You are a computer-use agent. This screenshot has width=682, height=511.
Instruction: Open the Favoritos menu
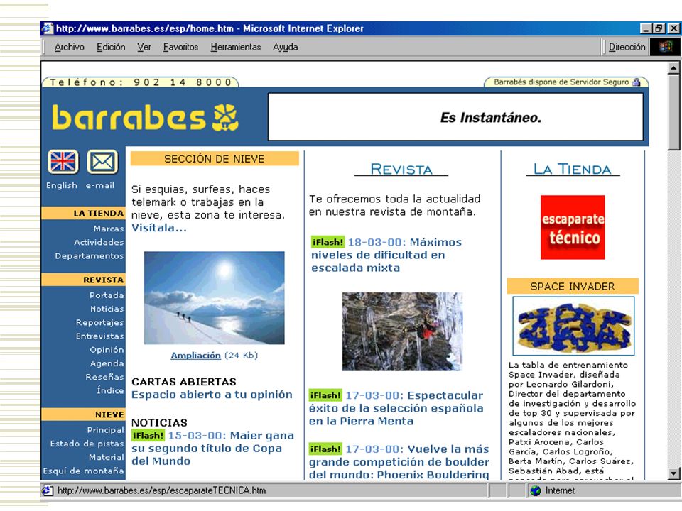click(180, 47)
